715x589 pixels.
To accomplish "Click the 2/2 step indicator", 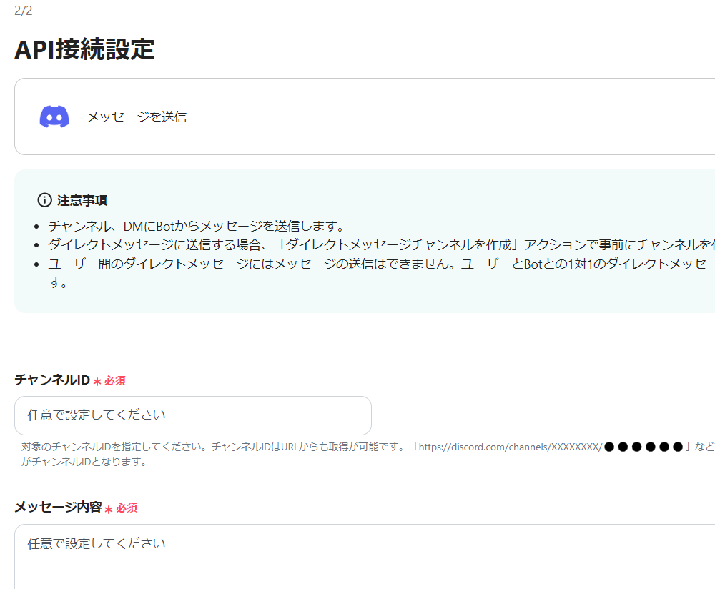I will tap(24, 11).
